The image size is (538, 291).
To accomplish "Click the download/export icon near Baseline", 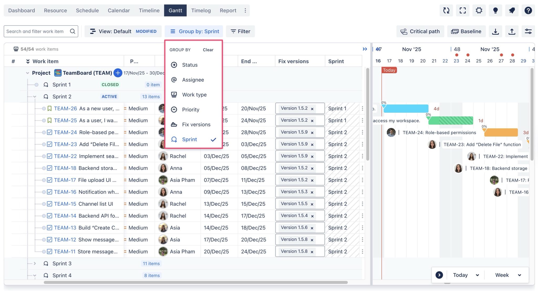I will (496, 31).
